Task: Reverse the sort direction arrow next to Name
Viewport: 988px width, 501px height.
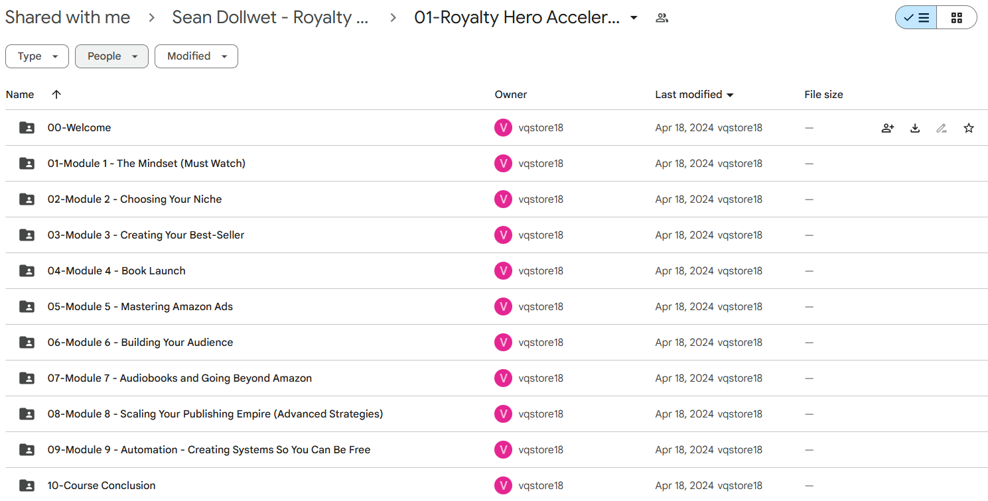Action: click(x=56, y=94)
